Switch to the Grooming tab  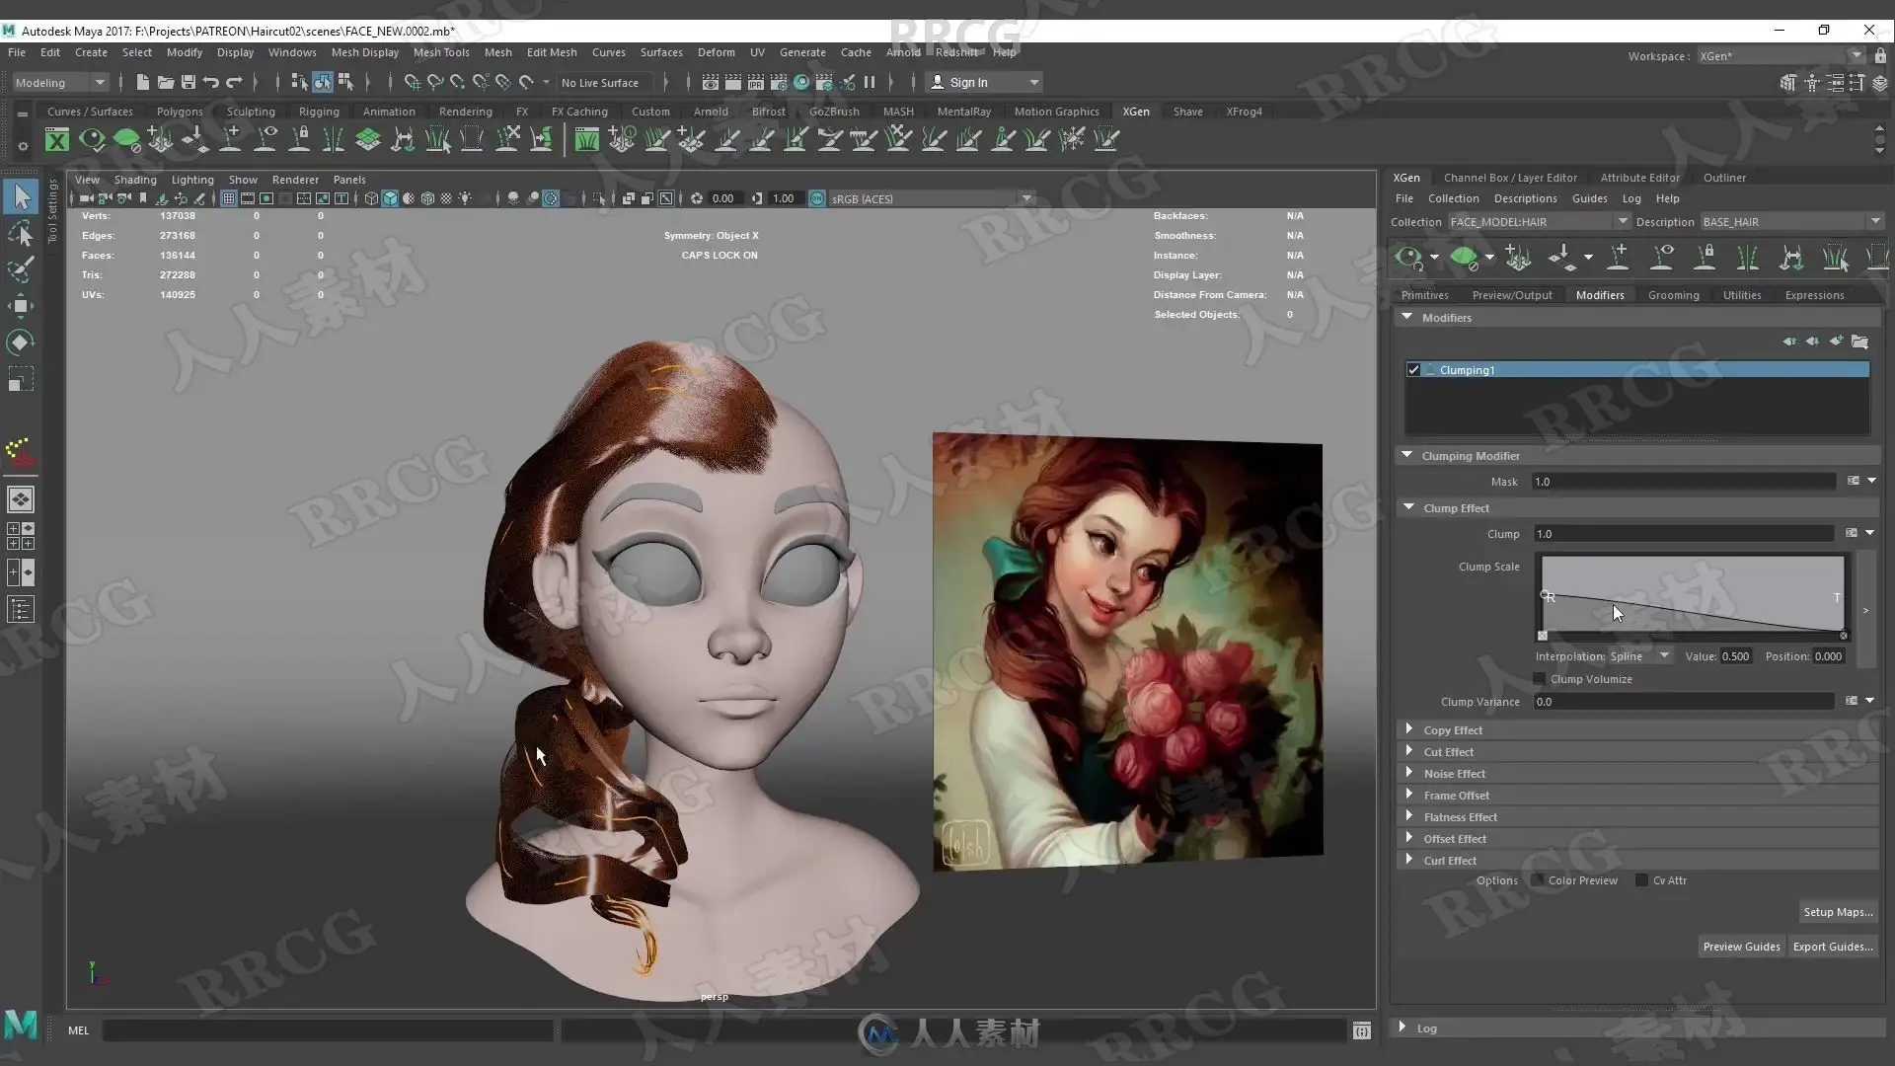click(1673, 295)
